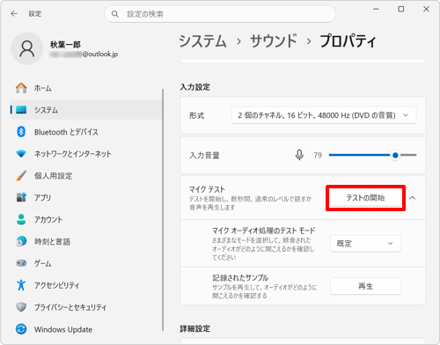Click the search magnifier icon

(115, 14)
